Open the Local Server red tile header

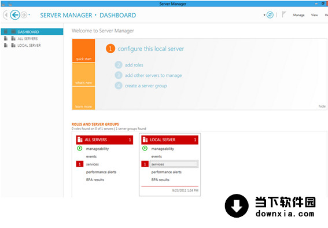point(170,139)
